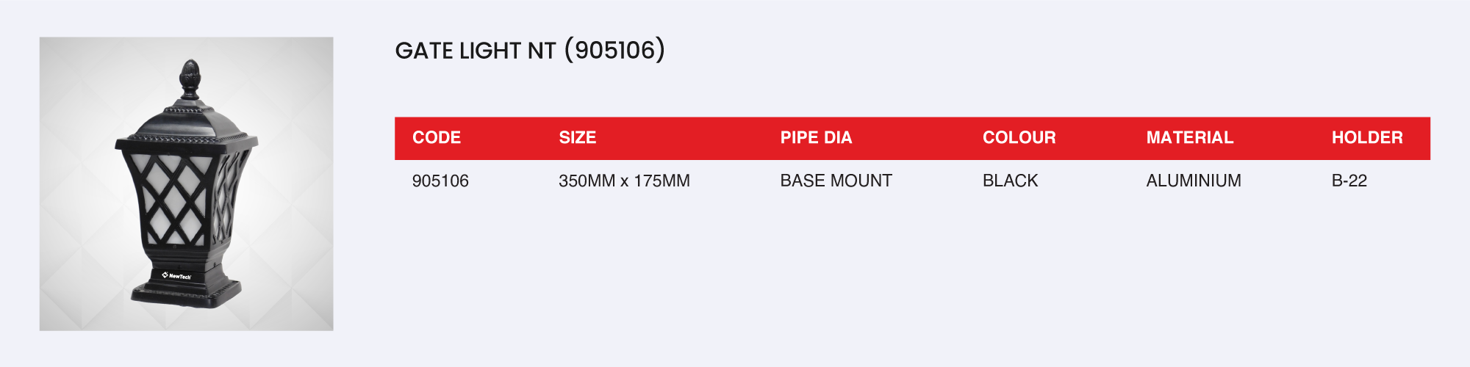Click the product code 905106 cell

coord(440,181)
